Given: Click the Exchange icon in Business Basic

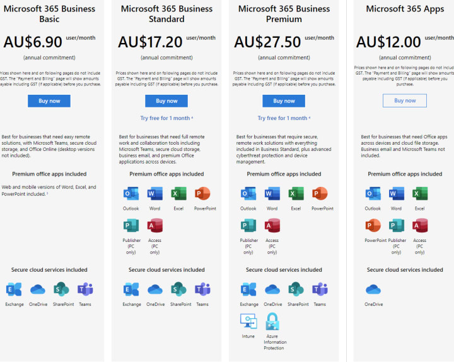Looking at the screenshot, I should pyautogui.click(x=14, y=289).
